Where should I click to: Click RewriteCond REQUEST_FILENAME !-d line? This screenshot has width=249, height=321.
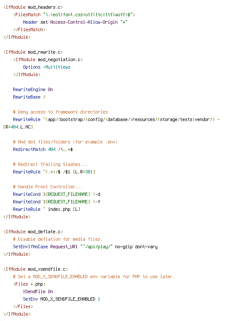point(56,194)
